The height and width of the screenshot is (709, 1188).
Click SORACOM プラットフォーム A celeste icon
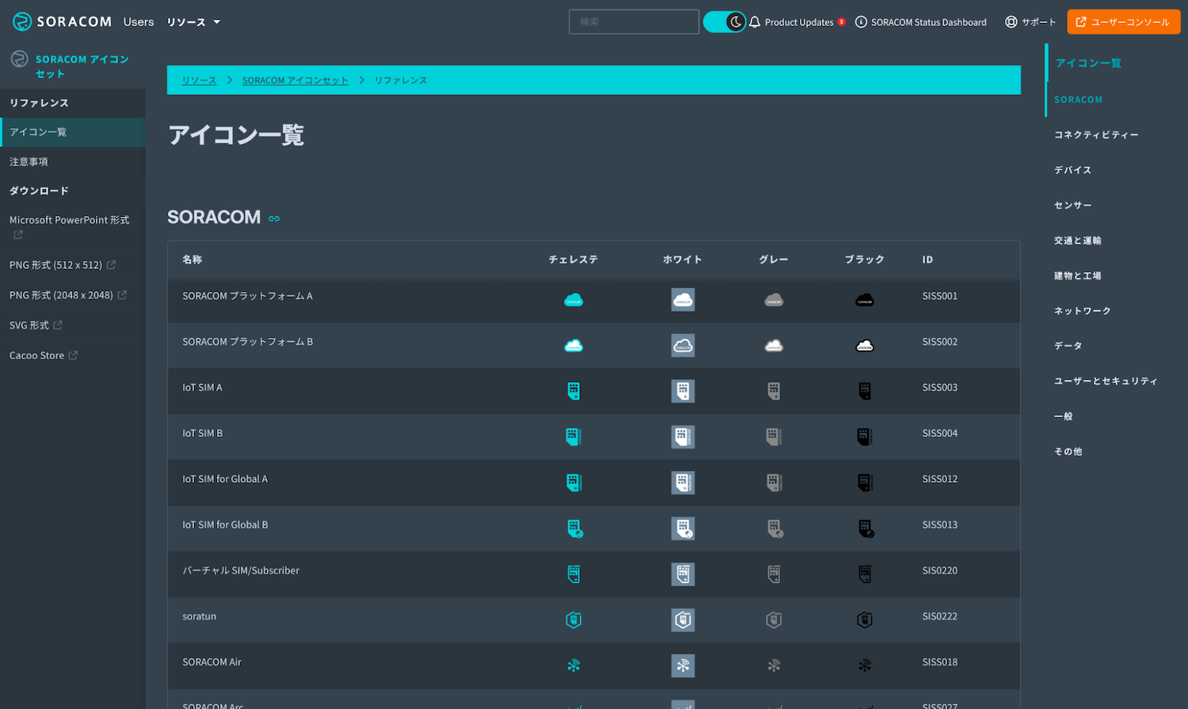(x=573, y=300)
